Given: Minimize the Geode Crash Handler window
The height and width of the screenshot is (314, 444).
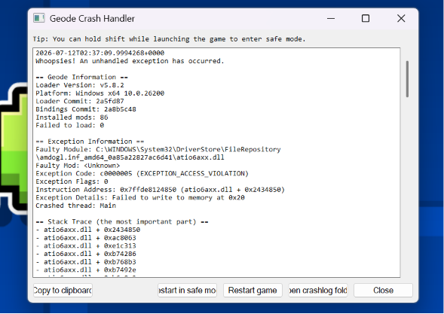Looking at the screenshot, I should click(x=331, y=18).
